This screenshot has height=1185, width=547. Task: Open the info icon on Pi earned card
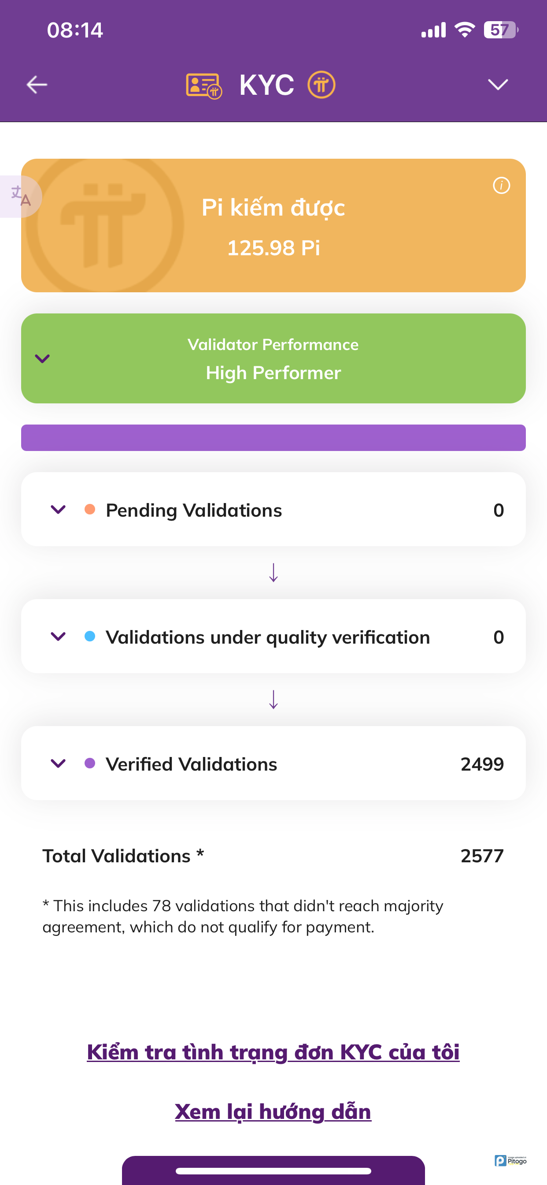tap(501, 186)
